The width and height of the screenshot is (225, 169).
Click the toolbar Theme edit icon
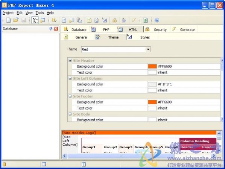(x=97, y=20)
